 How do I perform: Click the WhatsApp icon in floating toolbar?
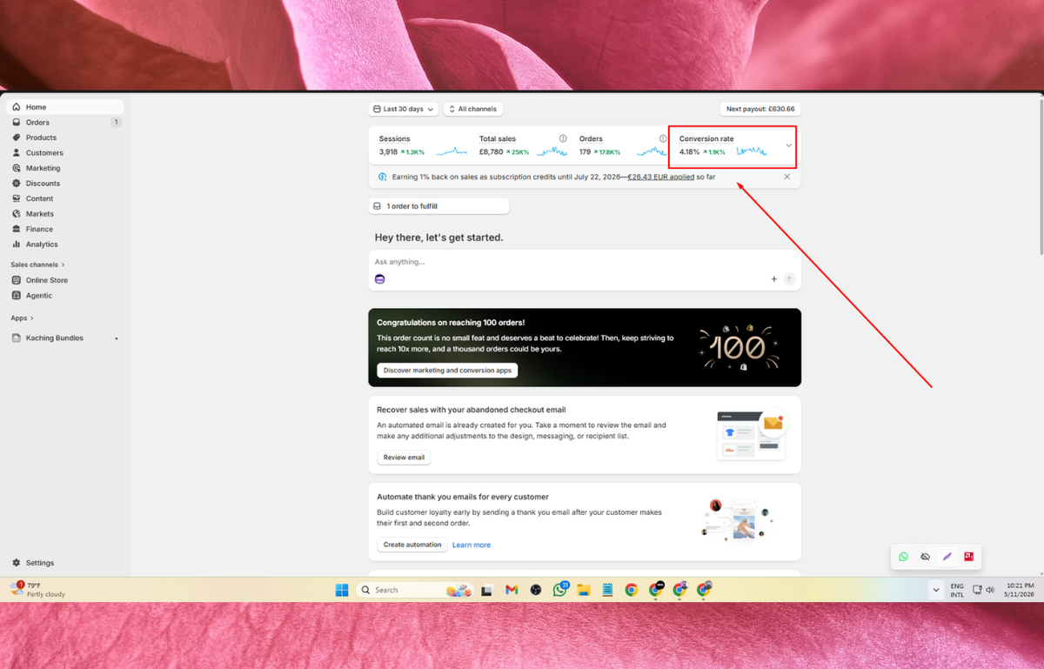(x=904, y=557)
